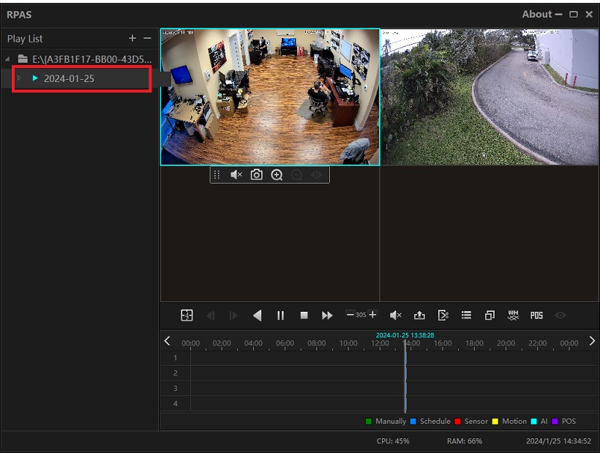Click the overlapping windows icon

pyautogui.click(x=490, y=315)
